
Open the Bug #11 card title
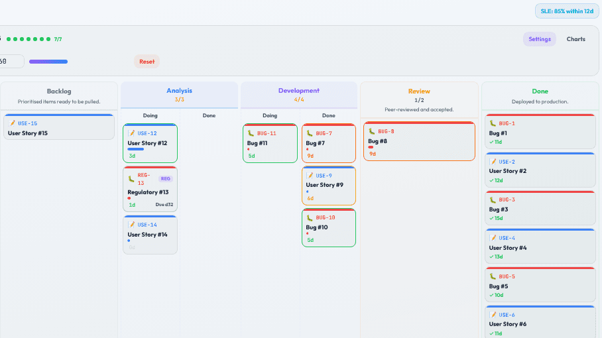coord(257,143)
